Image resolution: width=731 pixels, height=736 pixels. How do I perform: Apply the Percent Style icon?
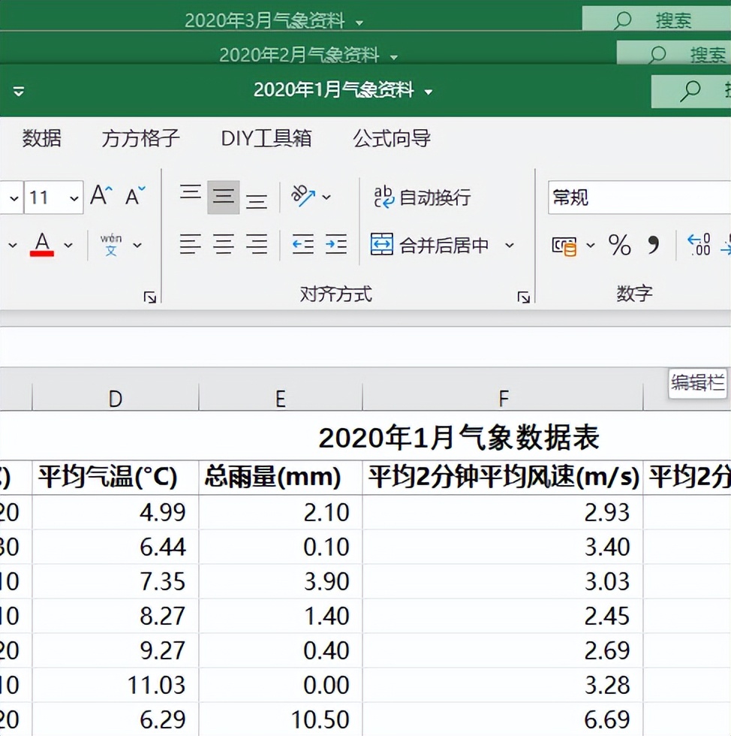pos(618,245)
